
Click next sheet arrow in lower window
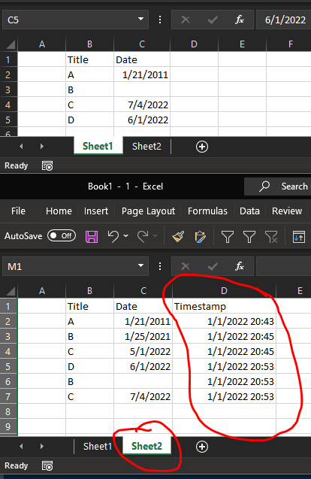pyautogui.click(x=42, y=447)
